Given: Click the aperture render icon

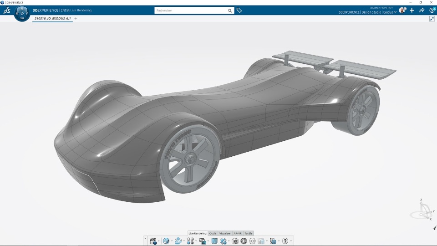Looking at the screenshot, I should click(244, 241).
